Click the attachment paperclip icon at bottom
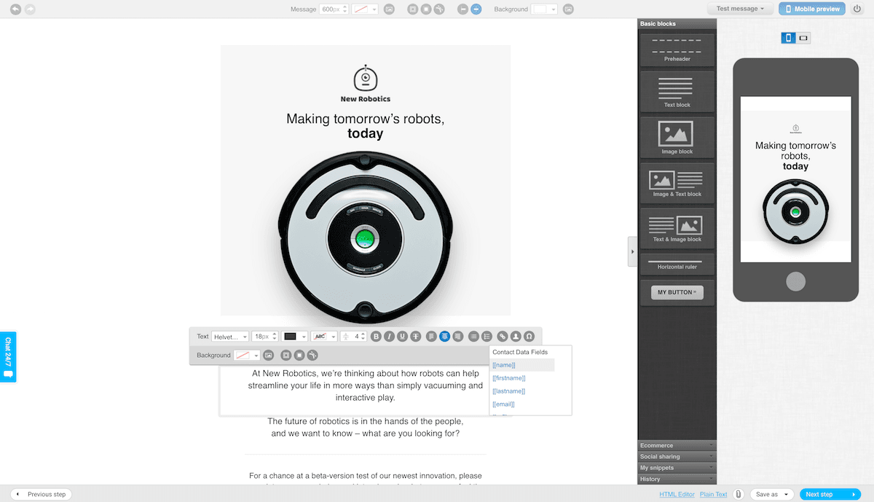 (x=739, y=494)
